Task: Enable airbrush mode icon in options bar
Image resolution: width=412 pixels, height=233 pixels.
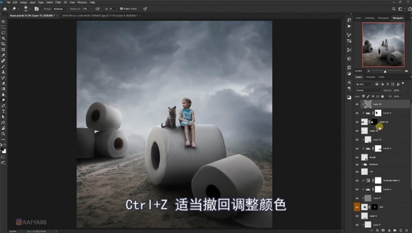Action: click(98, 9)
